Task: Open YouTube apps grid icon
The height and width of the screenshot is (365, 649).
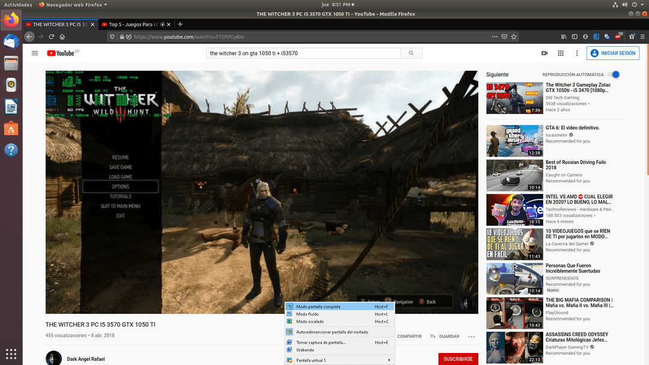Action: click(x=561, y=53)
